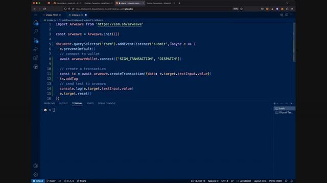Maximize the terminal panel with the chevron
This screenshot has height=183, width=327.
(287, 103)
